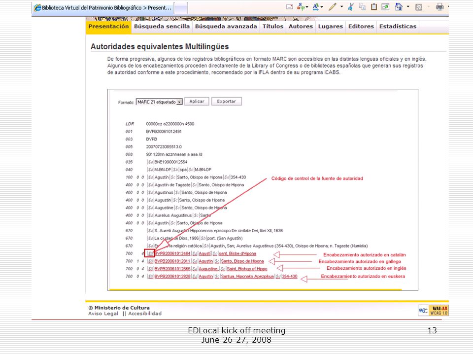Open the Estadísticas menu tab

pos(398,27)
